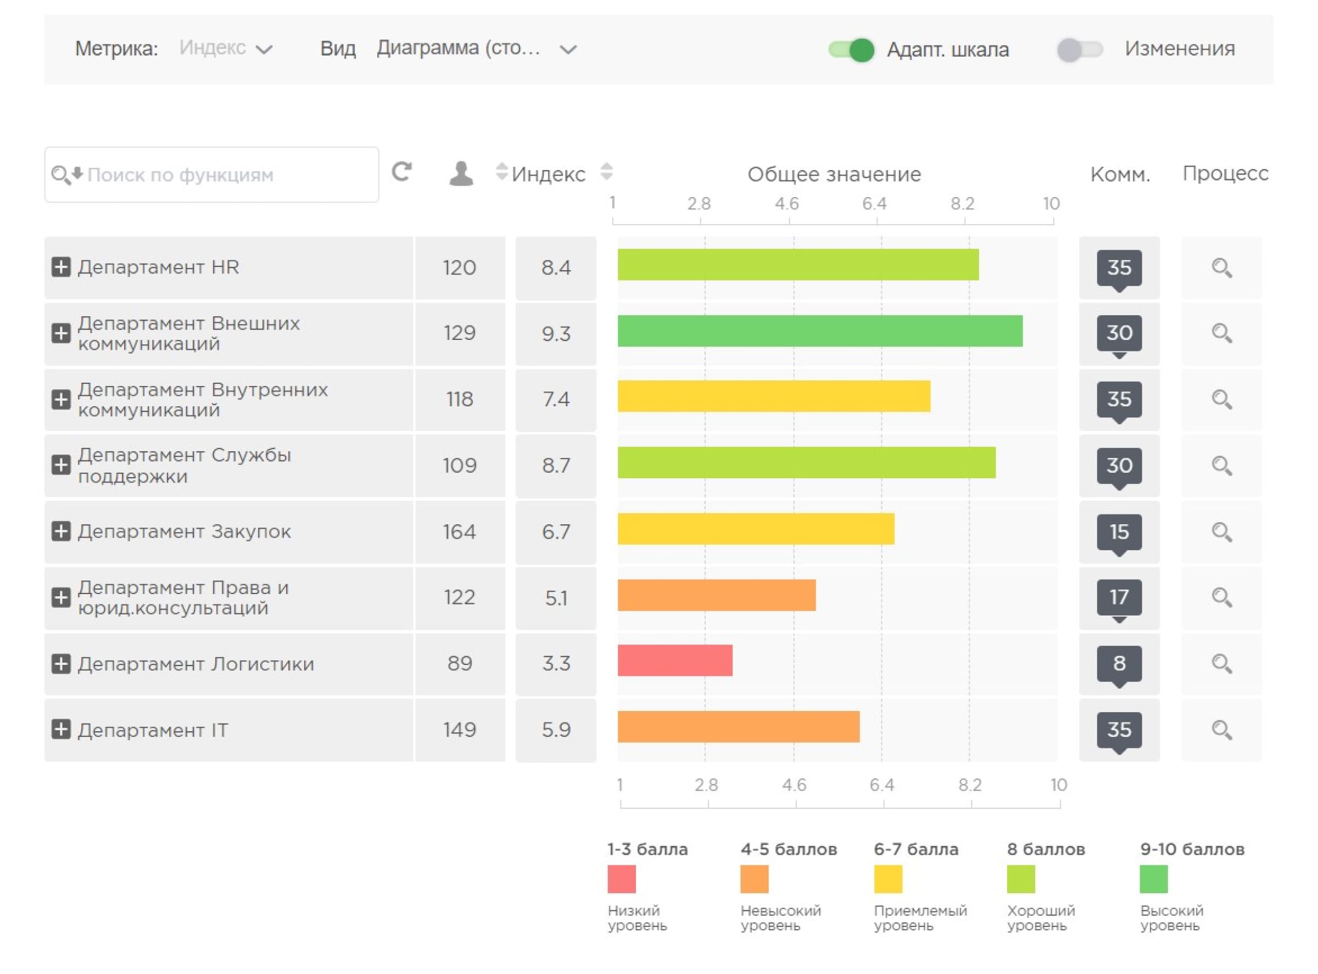Image resolution: width=1318 pixels, height=974 pixels.
Task: Open the 8 comments bubble for Департамент Логистики
Action: tap(1120, 664)
